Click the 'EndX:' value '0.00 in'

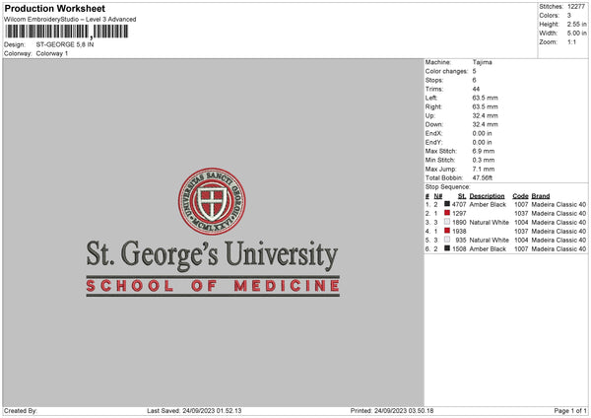tap(482, 133)
